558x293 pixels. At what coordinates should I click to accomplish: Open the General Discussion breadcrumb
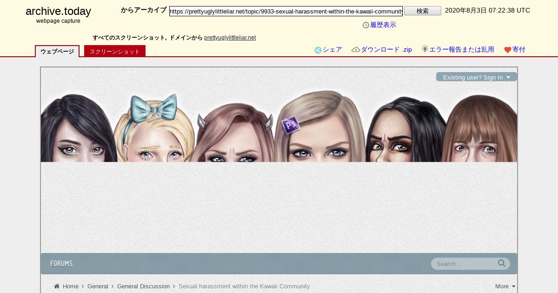click(x=143, y=286)
